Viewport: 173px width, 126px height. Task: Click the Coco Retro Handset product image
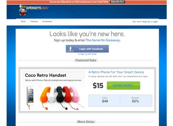(x=53, y=90)
